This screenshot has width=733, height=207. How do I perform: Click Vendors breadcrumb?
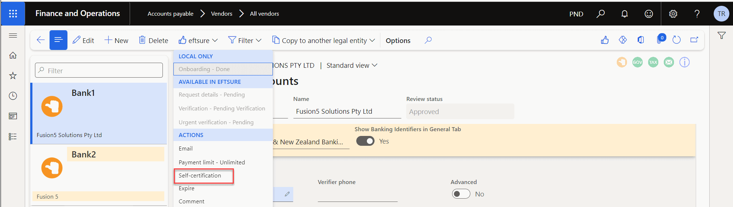[x=222, y=14]
